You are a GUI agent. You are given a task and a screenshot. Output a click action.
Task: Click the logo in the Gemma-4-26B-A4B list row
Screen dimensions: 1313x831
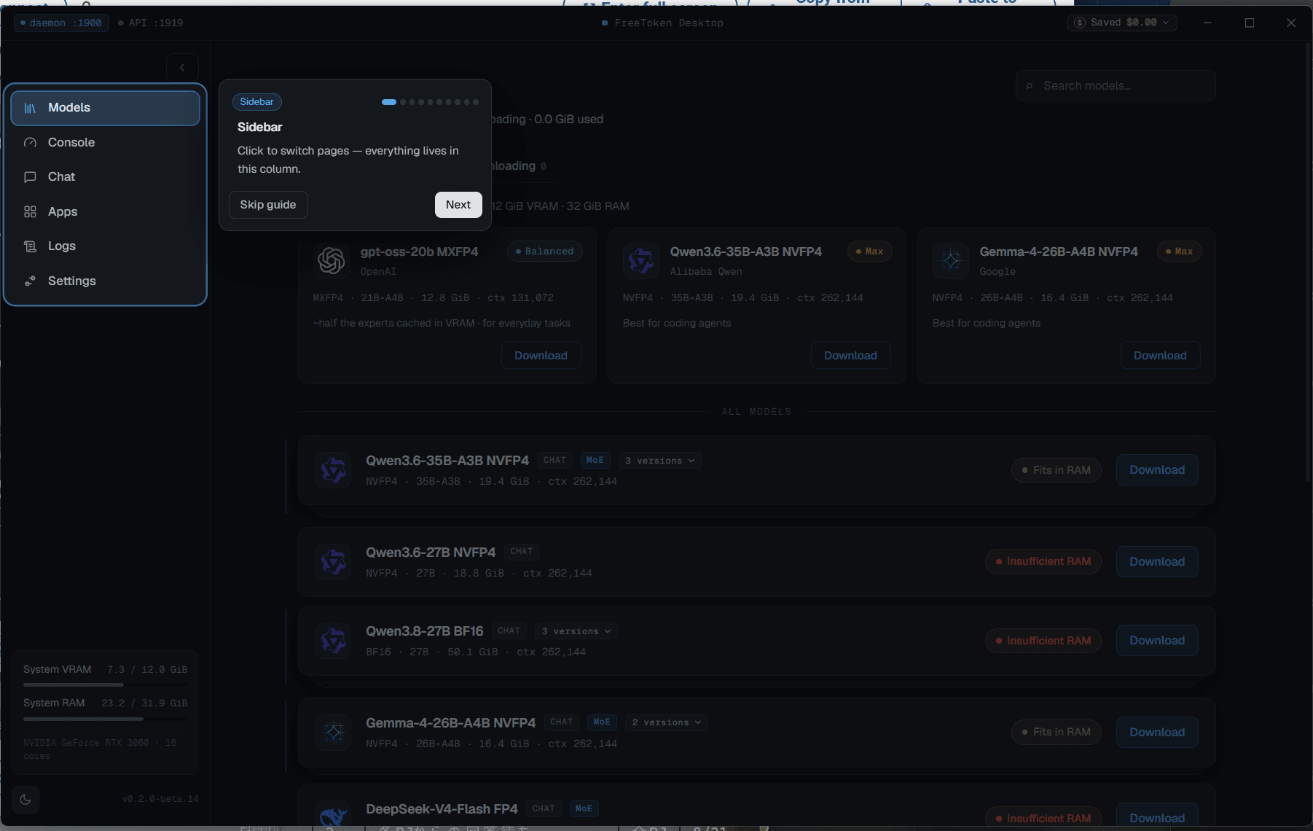click(334, 732)
